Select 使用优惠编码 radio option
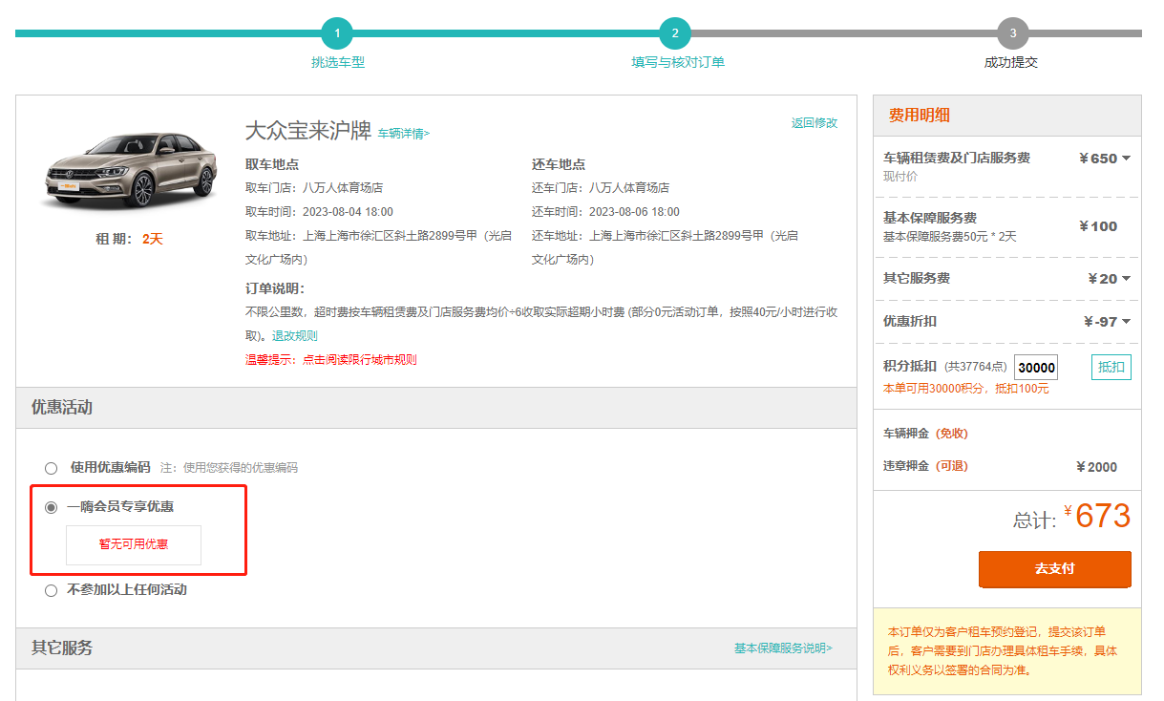1164x701 pixels. [52, 468]
